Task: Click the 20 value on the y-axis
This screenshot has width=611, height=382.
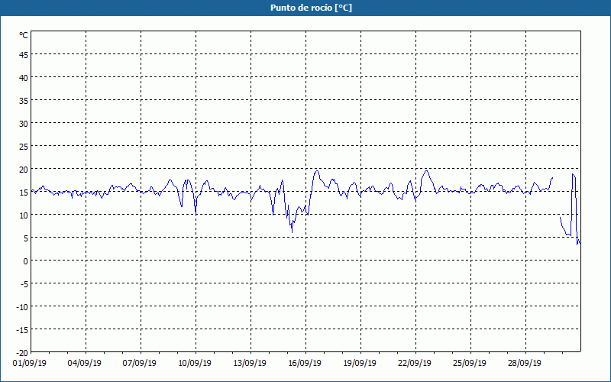Action: [x=24, y=169]
